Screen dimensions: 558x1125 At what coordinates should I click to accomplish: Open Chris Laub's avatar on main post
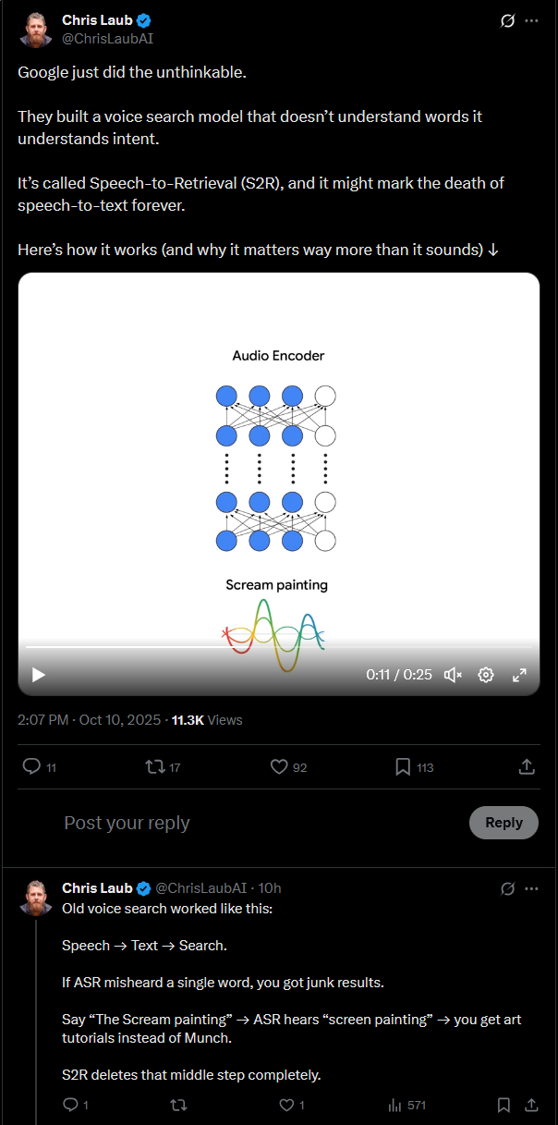[35, 29]
